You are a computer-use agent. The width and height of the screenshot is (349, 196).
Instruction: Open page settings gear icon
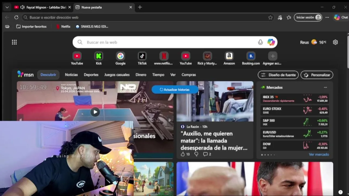click(335, 42)
